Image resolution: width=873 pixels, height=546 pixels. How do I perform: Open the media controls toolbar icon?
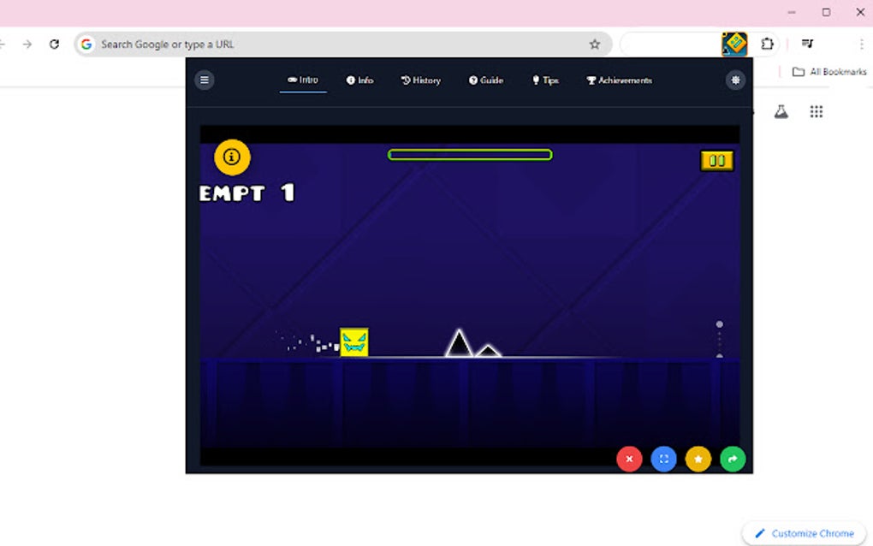[807, 44]
